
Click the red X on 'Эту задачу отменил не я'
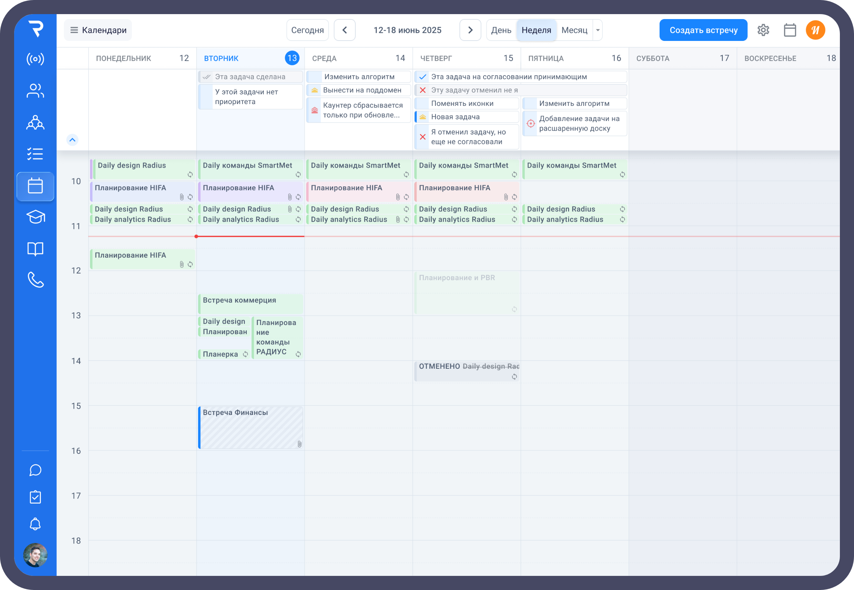pyautogui.click(x=423, y=90)
